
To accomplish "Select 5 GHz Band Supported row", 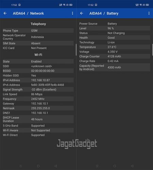I will point(38,125).
